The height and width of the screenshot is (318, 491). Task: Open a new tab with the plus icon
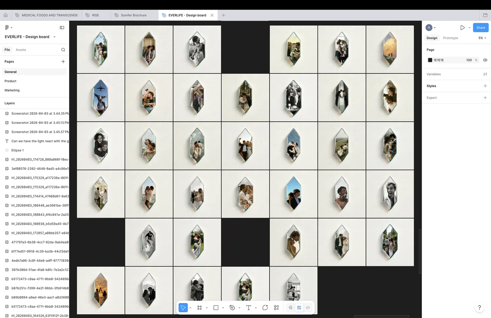224,15
